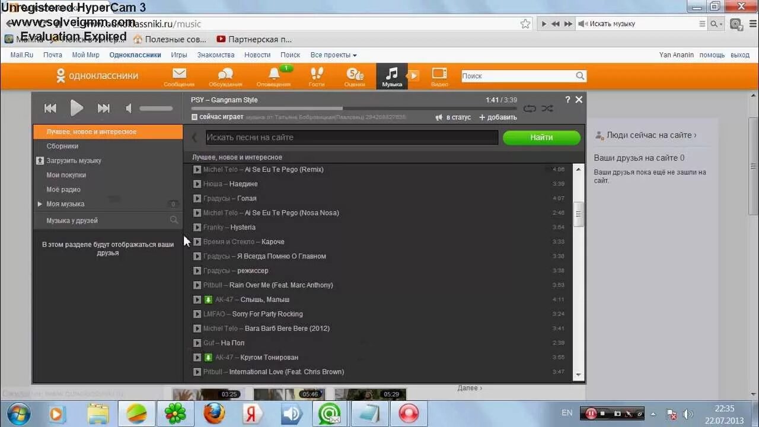Skip to previous track in player
Image resolution: width=759 pixels, height=427 pixels.
(50, 108)
